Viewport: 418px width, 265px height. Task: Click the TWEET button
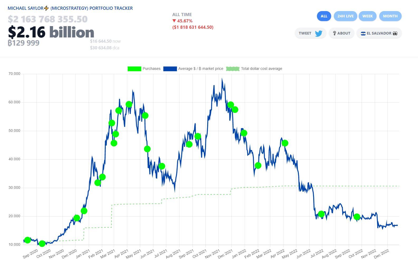310,33
